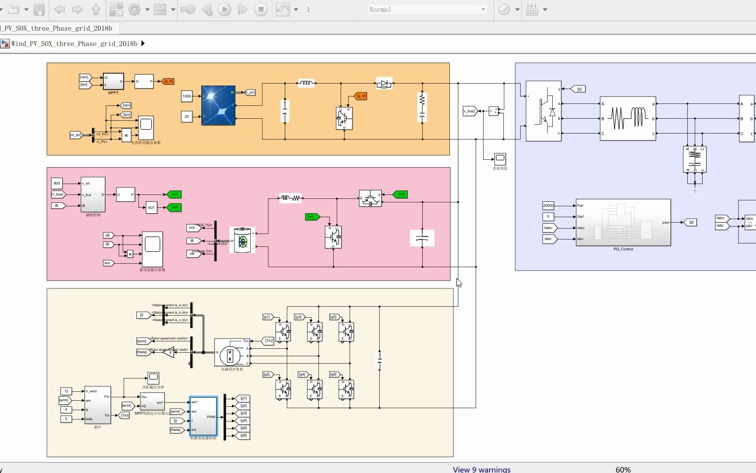Click the v_bus From tag near inverter
756x473 pixels.
pos(470,111)
